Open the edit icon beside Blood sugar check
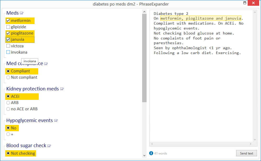This screenshot has width=261, height=161. tap(49, 146)
